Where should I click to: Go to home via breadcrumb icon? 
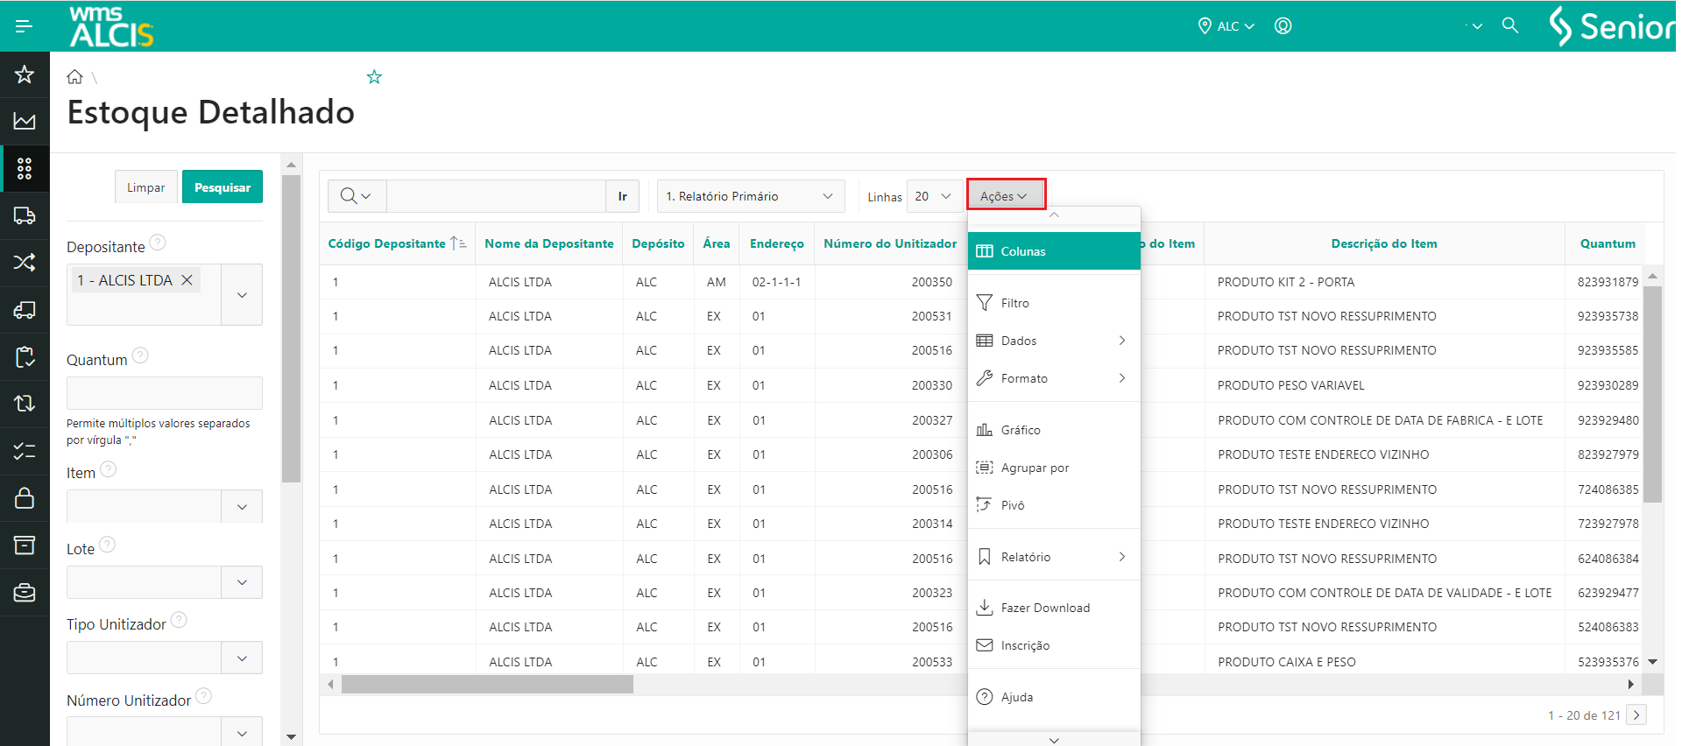point(75,77)
